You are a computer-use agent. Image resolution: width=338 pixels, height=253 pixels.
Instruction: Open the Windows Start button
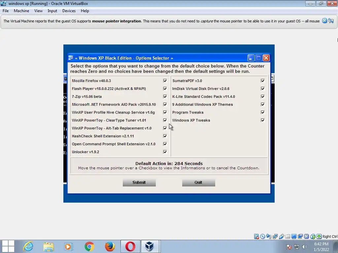point(8,246)
